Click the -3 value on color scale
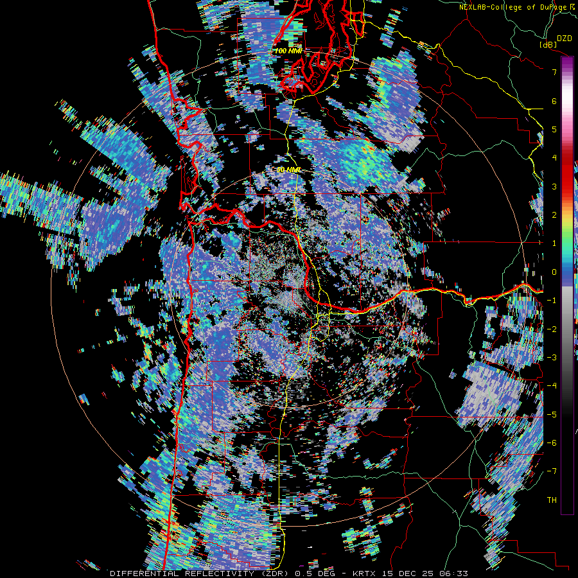578x578 pixels. pyautogui.click(x=552, y=358)
